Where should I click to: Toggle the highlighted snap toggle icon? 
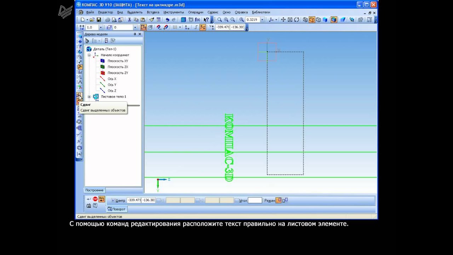(x=203, y=27)
